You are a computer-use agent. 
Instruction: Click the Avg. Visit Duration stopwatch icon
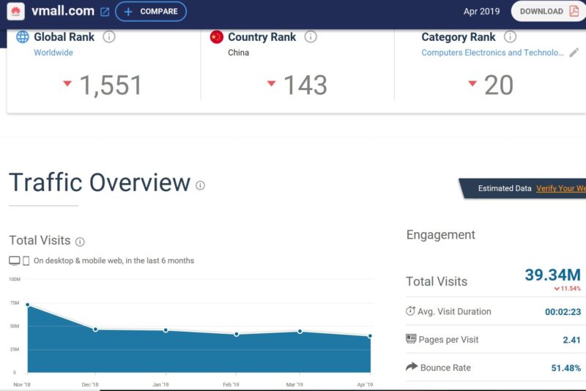(410, 310)
